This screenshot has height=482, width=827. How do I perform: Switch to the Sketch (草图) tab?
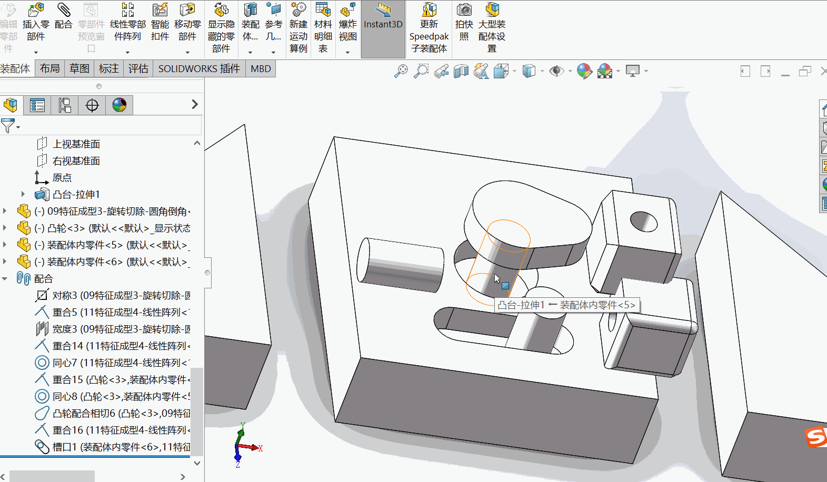point(79,69)
